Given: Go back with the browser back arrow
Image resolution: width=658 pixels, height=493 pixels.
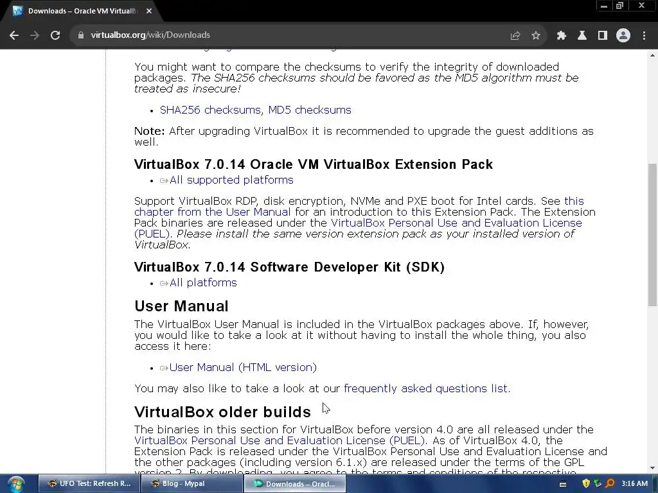Looking at the screenshot, I should pos(14,35).
